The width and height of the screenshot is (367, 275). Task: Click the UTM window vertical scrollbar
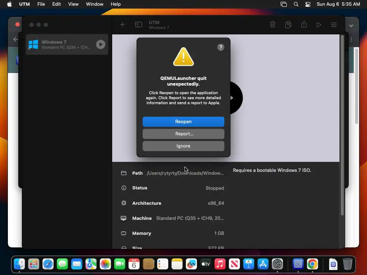(x=342, y=125)
